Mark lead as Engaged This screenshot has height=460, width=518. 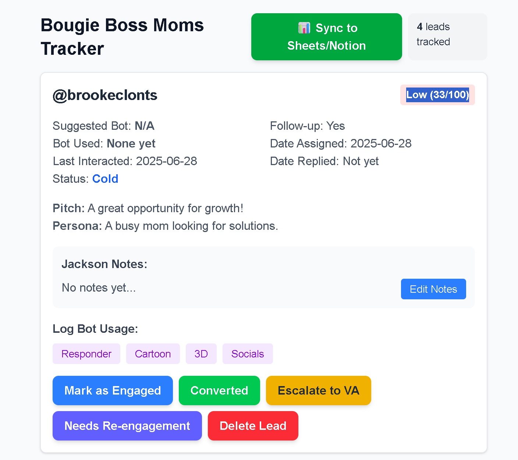[113, 391]
